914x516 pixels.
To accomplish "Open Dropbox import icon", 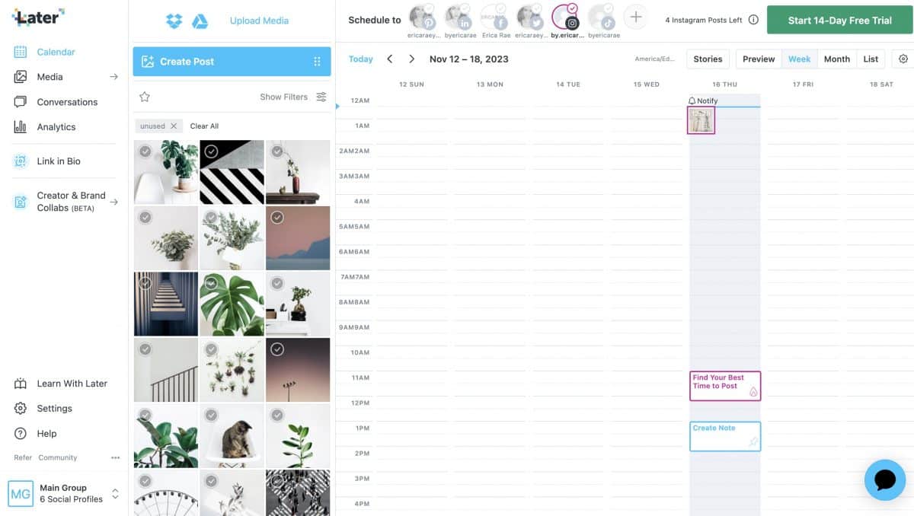I will click(174, 21).
